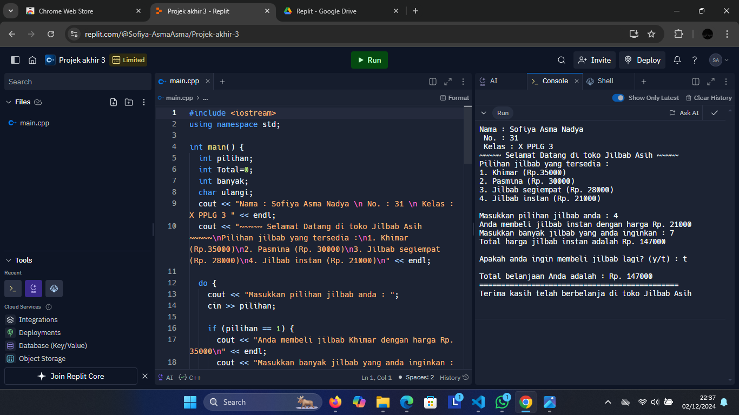Collapse the Tools section chevron
Viewport: 739px width, 415px height.
point(9,260)
